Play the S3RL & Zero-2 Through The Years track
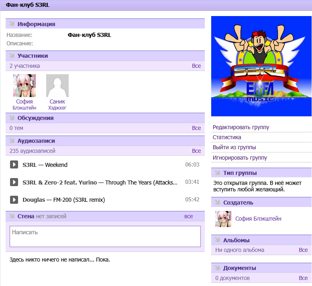The width and height of the screenshot is (312, 286). [14, 182]
